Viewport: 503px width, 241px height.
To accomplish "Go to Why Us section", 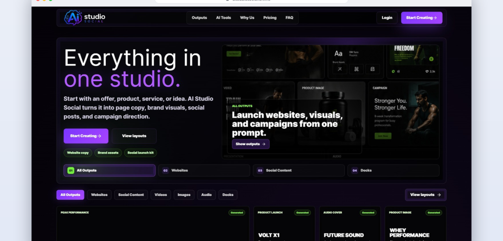I will [247, 18].
